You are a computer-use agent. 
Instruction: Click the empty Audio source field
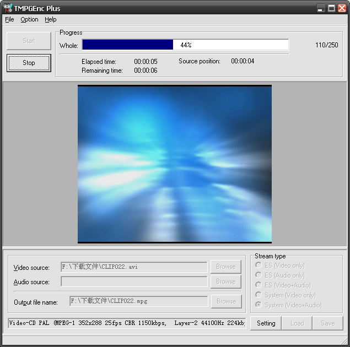pos(134,281)
